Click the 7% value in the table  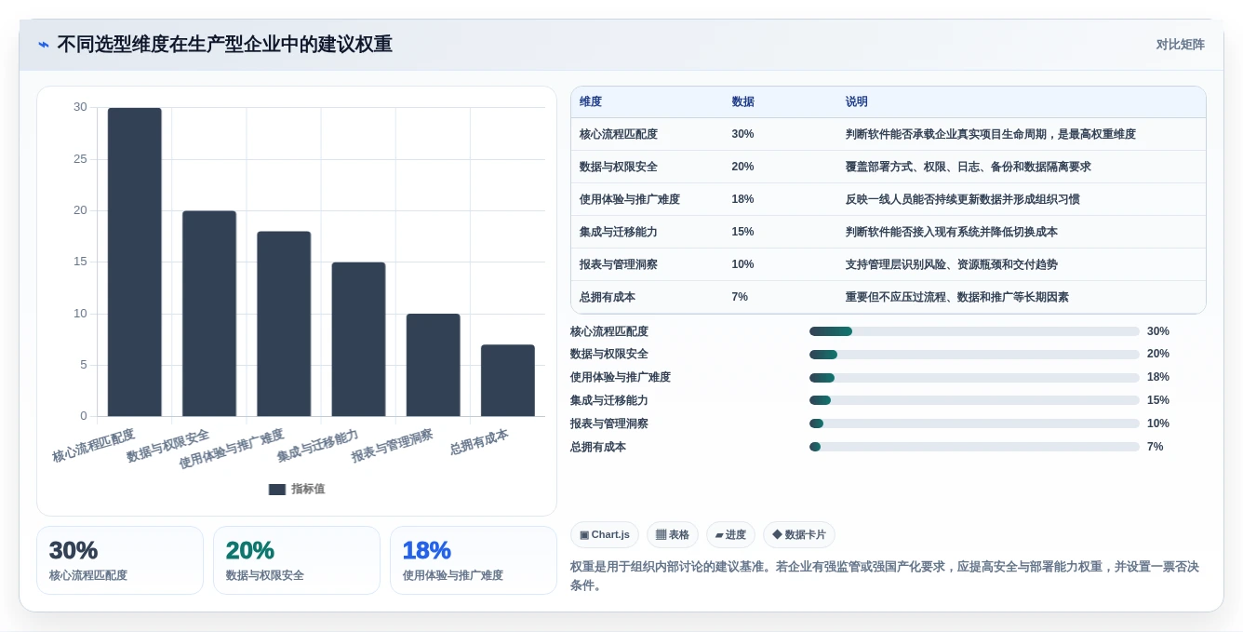tap(741, 298)
